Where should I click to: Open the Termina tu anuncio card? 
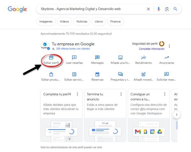coord(105,115)
